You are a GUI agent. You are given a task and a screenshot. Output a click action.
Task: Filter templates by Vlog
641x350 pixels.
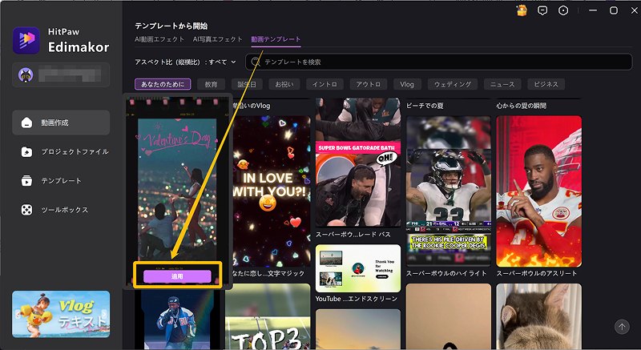click(x=407, y=85)
